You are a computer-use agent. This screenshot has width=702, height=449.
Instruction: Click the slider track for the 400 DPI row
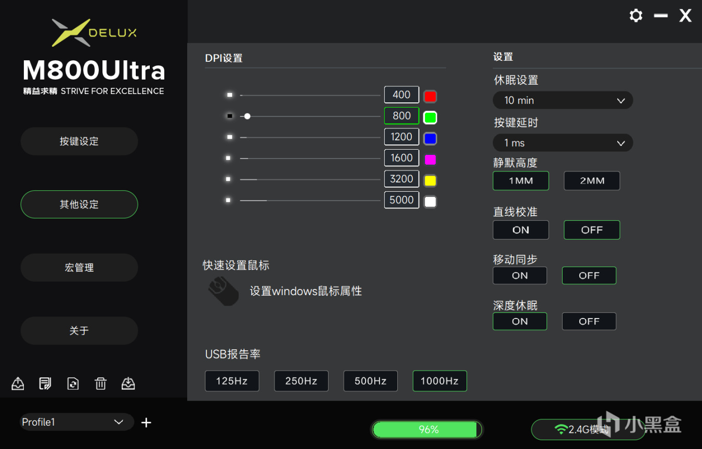click(310, 96)
